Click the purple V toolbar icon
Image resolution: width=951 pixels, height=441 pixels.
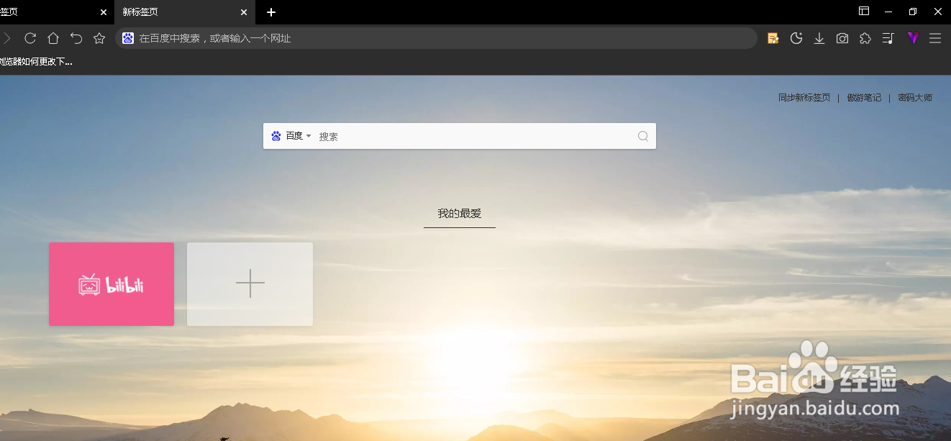coord(913,38)
